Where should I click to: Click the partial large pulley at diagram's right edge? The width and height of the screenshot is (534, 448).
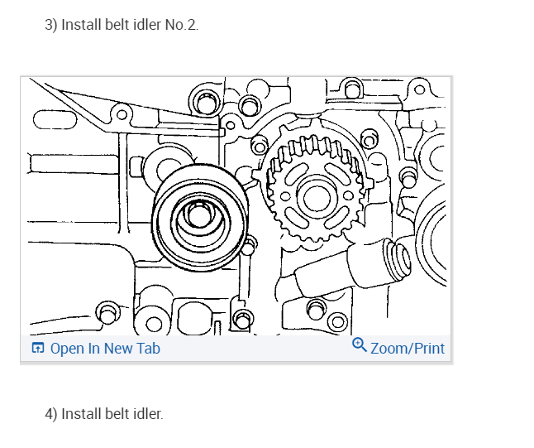pos(431,241)
